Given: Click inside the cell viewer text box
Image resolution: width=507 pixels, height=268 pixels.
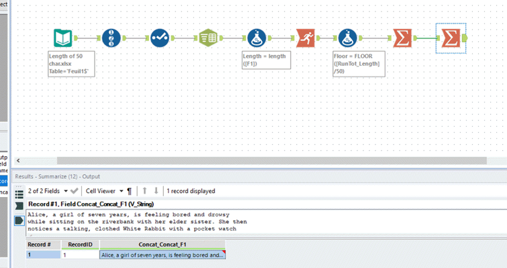Looking at the screenshot, I should point(265,222).
